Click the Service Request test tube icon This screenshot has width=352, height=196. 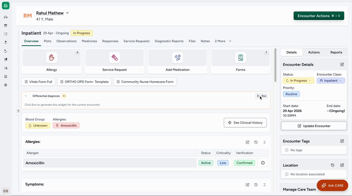tap(115, 58)
